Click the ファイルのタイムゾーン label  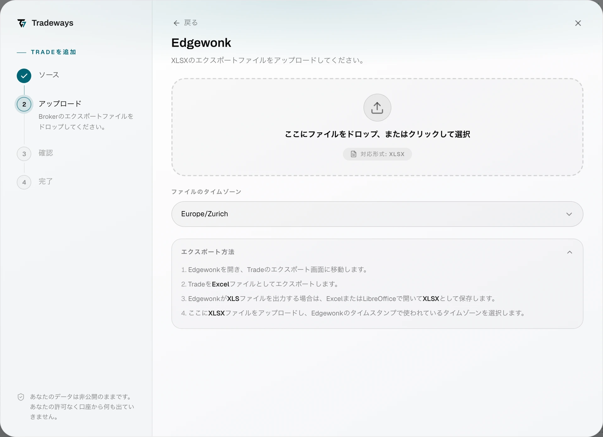pos(206,192)
